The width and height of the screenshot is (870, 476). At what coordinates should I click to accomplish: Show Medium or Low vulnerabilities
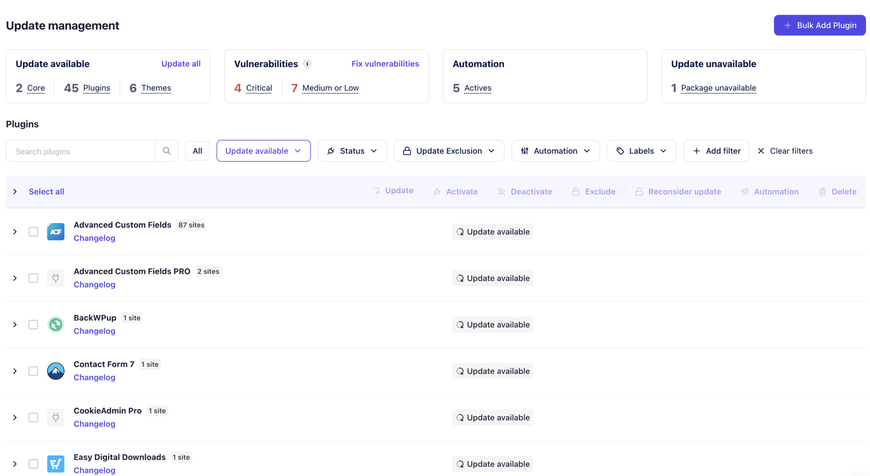click(x=331, y=88)
